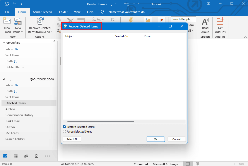The height and width of the screenshot is (166, 248).
Task: Click the Move to folder icon
Action: click(148, 20)
